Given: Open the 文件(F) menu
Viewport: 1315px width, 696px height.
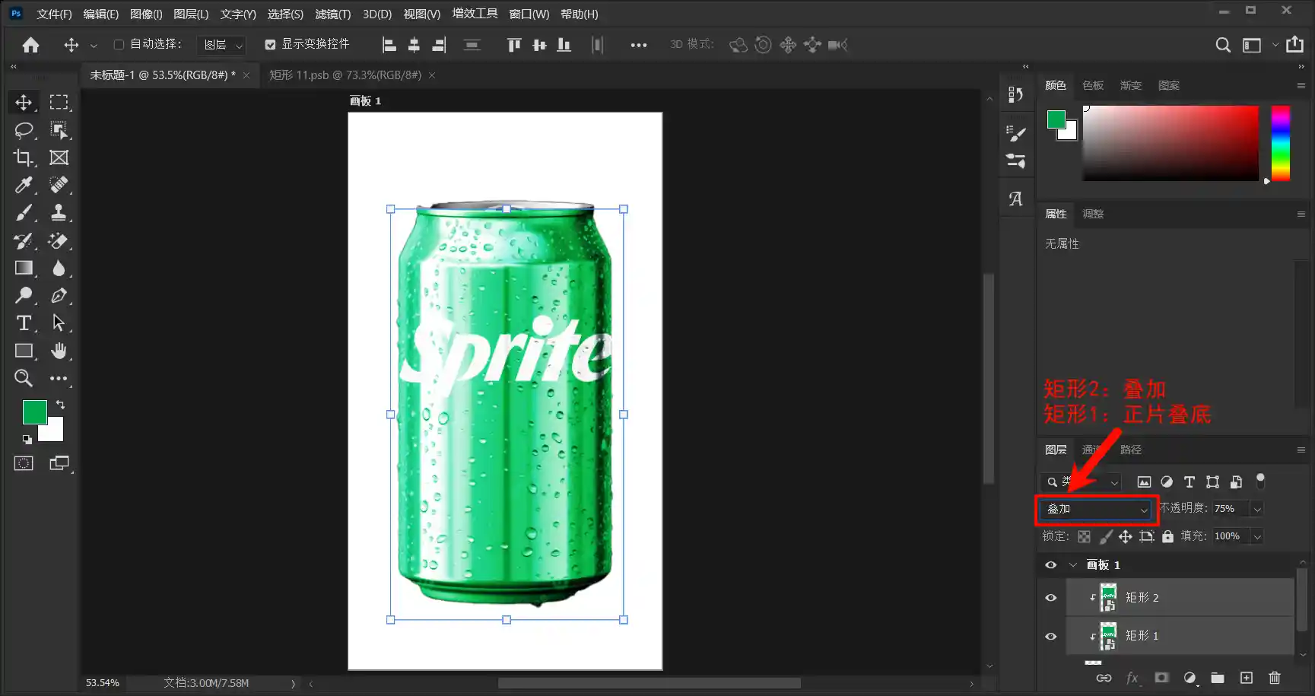Looking at the screenshot, I should [54, 14].
